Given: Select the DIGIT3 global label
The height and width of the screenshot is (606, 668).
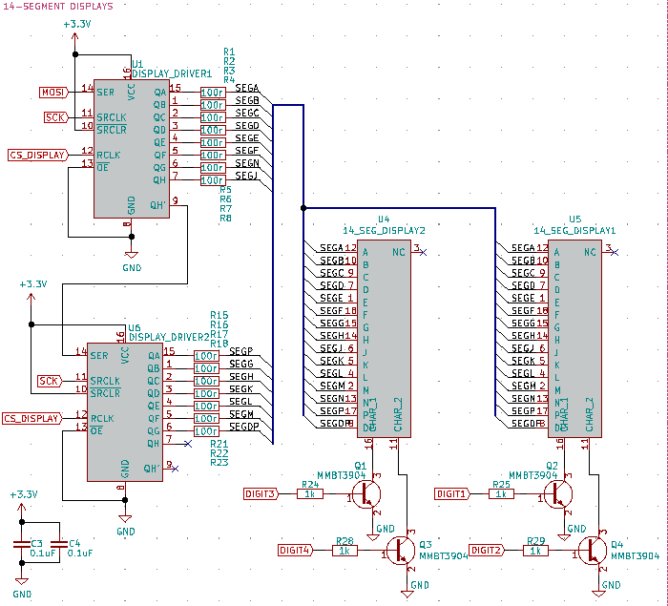Looking at the screenshot, I should tap(261, 494).
